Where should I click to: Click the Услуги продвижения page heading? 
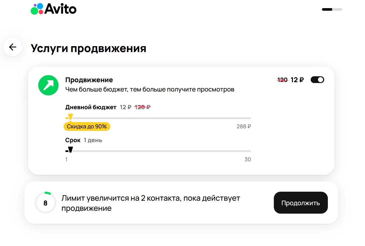tap(88, 48)
